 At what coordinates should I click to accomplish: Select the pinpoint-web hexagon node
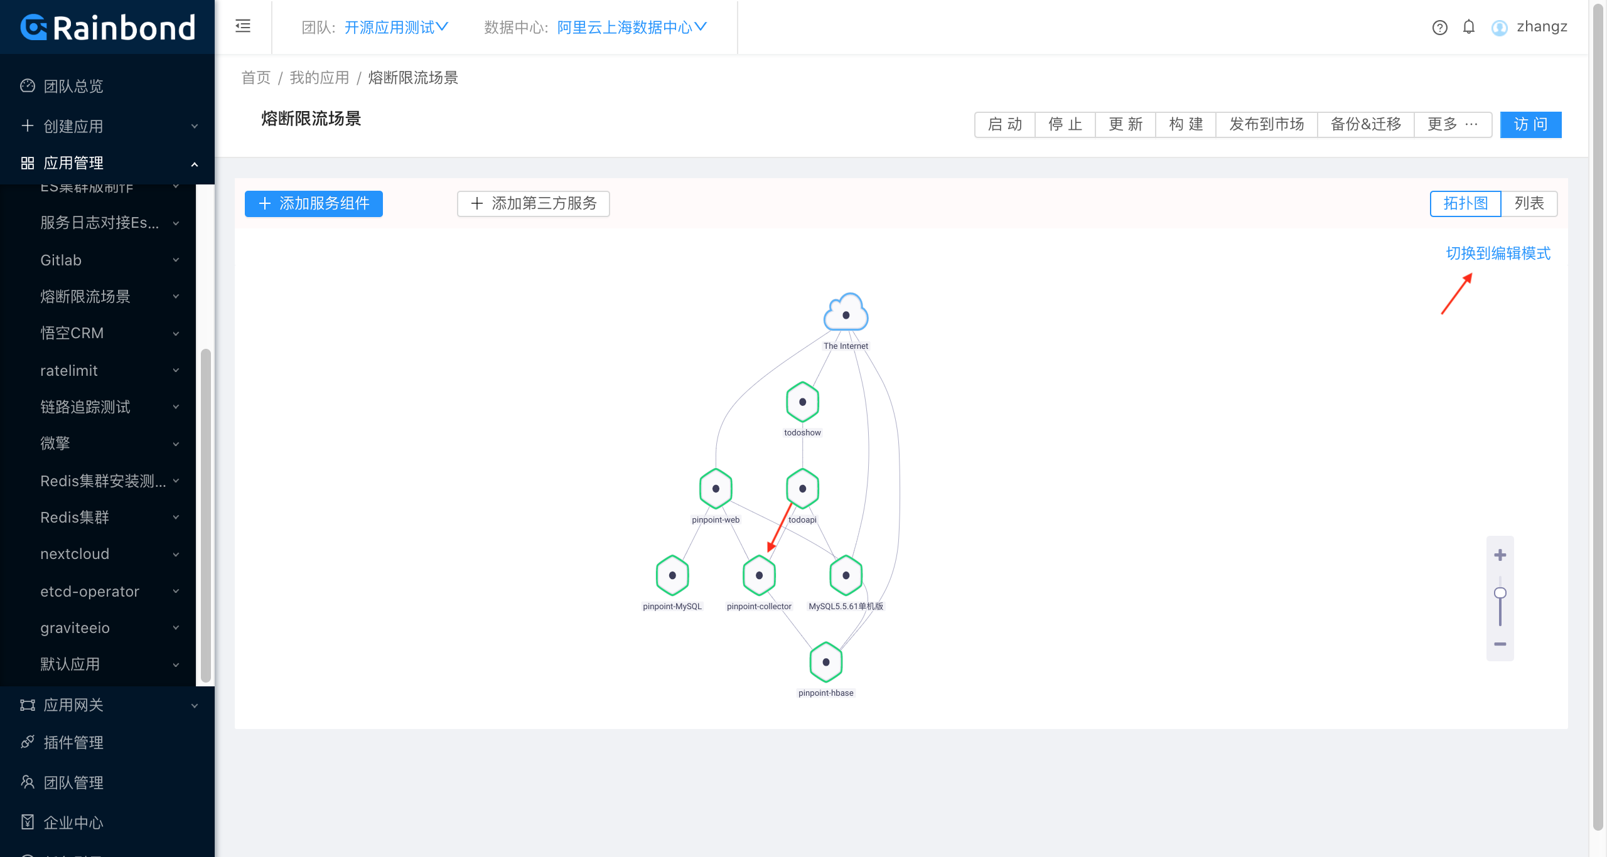(716, 489)
